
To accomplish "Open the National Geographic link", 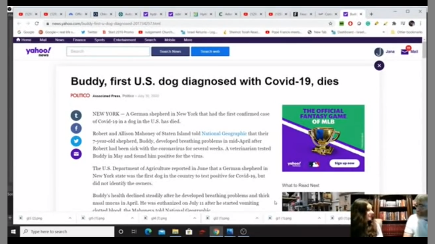I will [224, 134].
